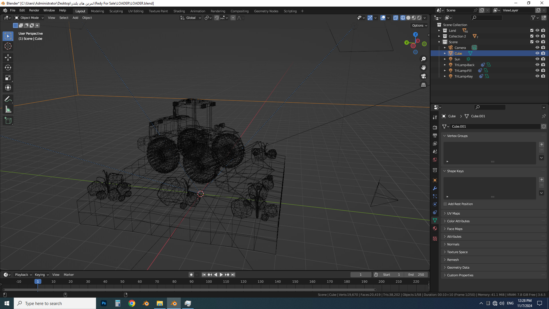The height and width of the screenshot is (309, 549).
Task: Expand the UV Maps panel
Action: pyautogui.click(x=494, y=213)
